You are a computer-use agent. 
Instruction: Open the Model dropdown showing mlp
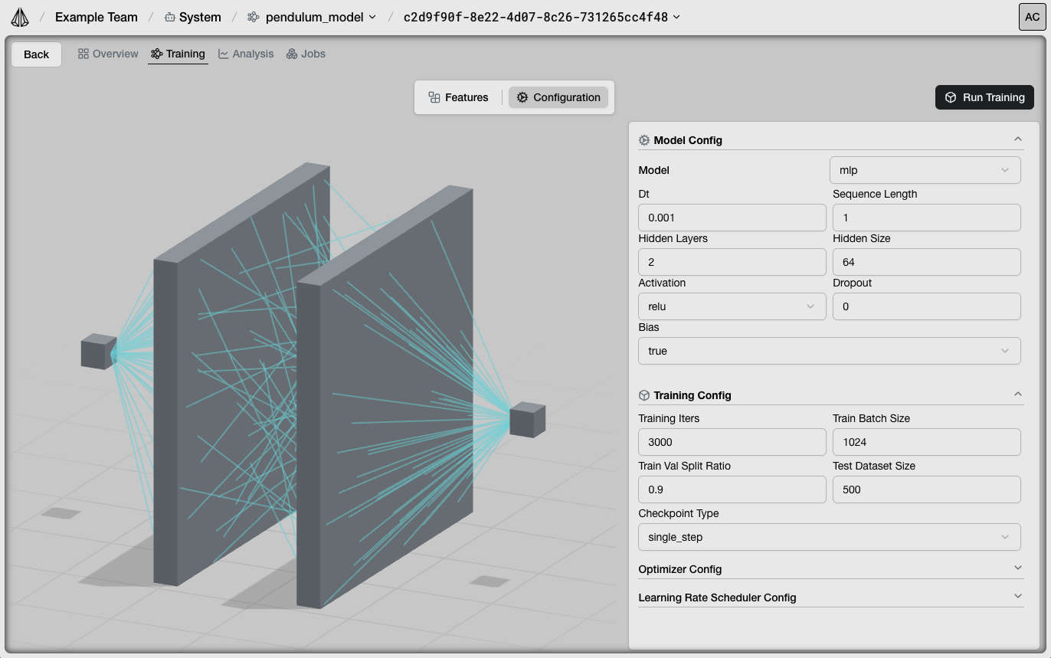pos(925,170)
